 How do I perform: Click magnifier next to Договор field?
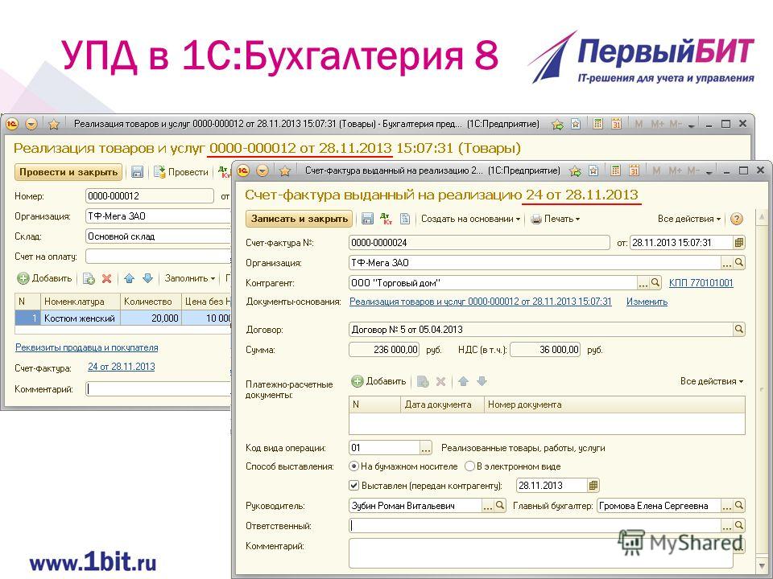738,329
